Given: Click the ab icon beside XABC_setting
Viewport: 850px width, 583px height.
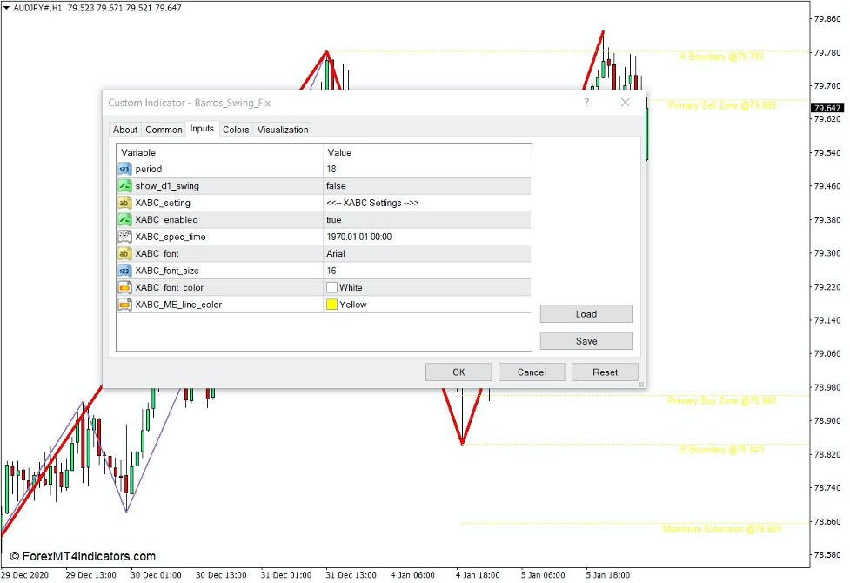Looking at the screenshot, I should (x=124, y=203).
